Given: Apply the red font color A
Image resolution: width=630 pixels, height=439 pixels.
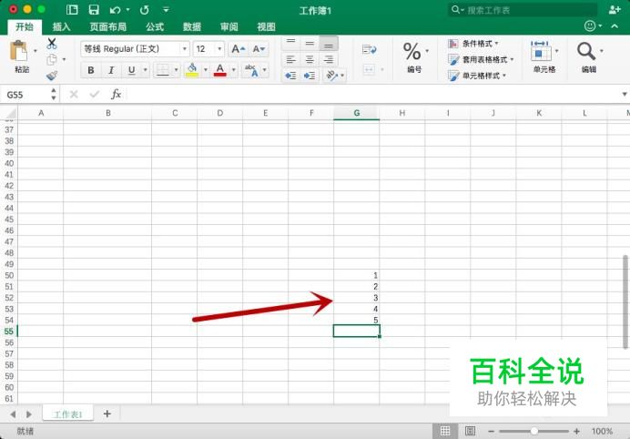Looking at the screenshot, I should coord(219,70).
